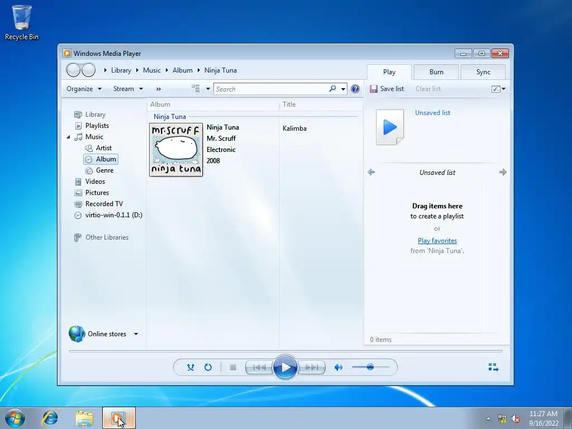The width and height of the screenshot is (572, 429).
Task: Click the taskbar volume tray icon
Action: 515,419
